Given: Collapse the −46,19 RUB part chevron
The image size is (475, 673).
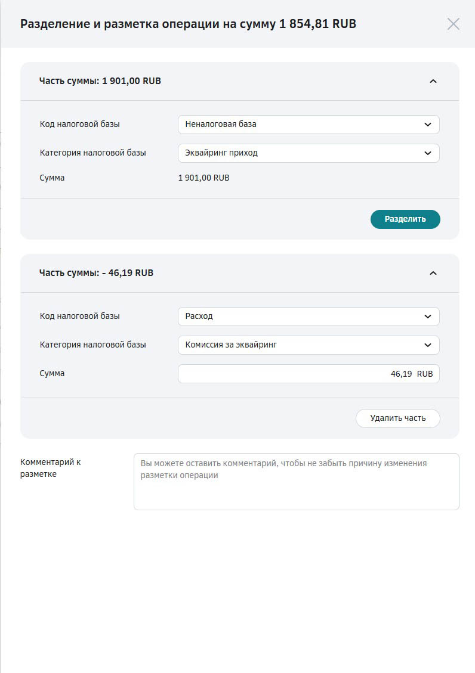Looking at the screenshot, I should 433,273.
